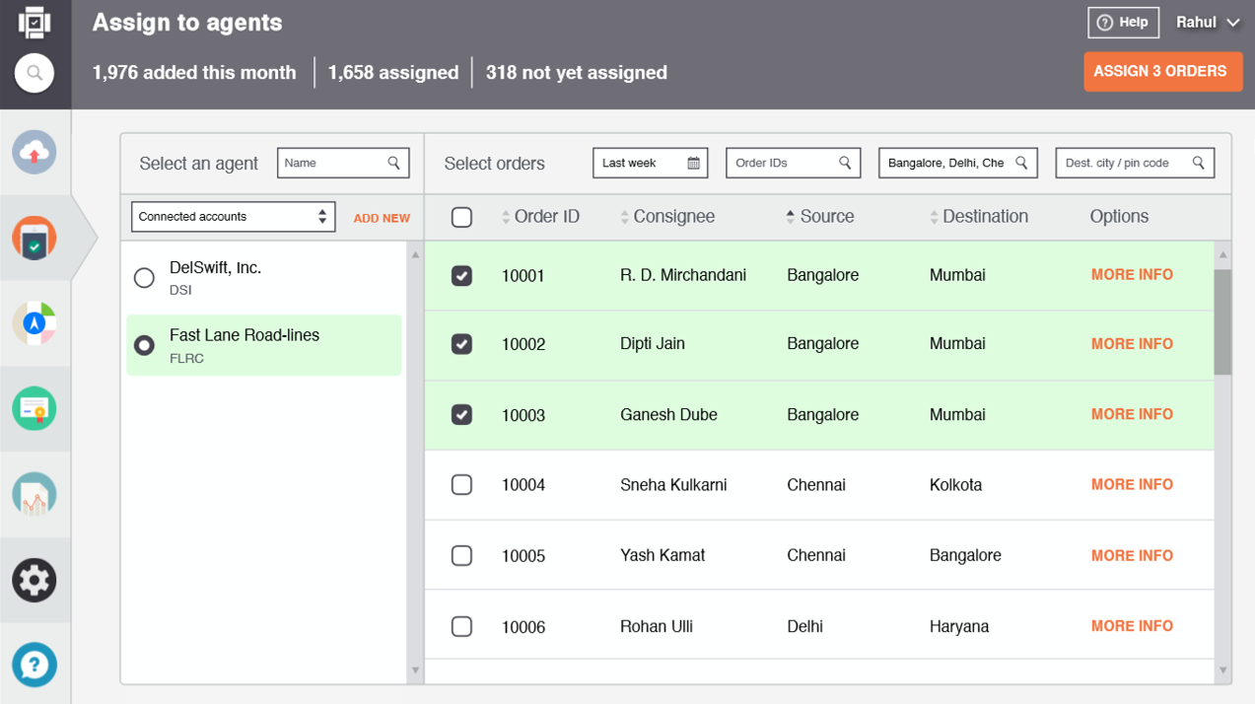This screenshot has width=1255, height=704.
Task: Sort orders by the Consignee column header
Action: click(667, 217)
